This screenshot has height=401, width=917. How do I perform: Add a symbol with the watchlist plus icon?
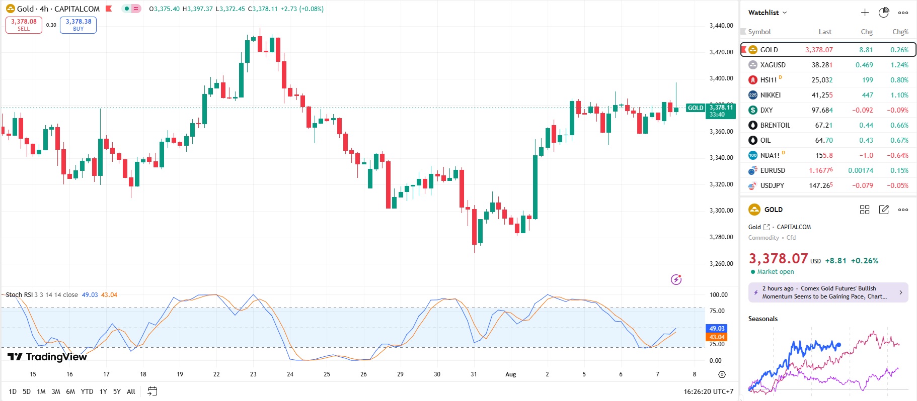pos(865,13)
